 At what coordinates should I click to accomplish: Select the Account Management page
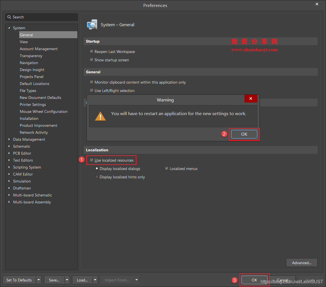pyautogui.click(x=39, y=49)
